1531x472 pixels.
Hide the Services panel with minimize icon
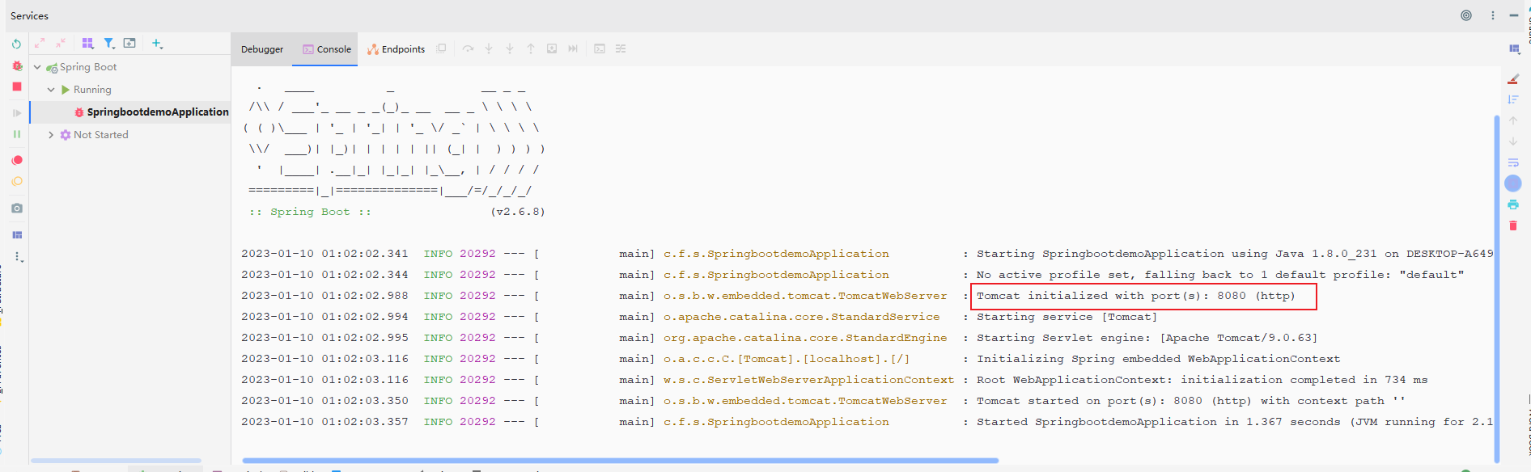click(1514, 15)
